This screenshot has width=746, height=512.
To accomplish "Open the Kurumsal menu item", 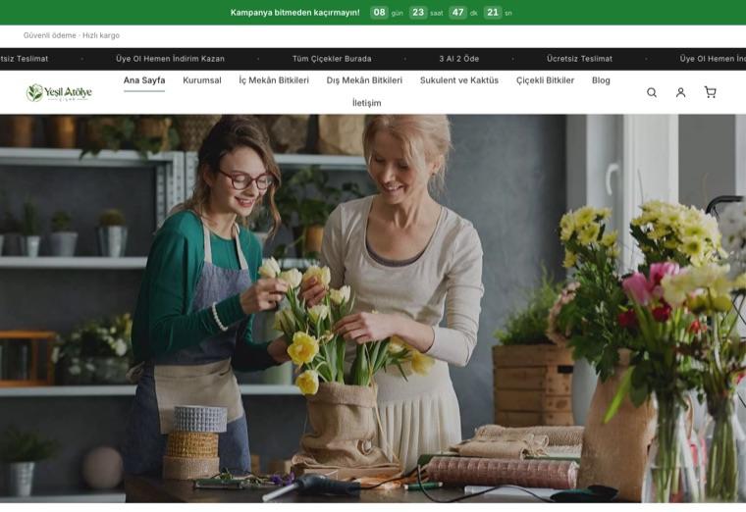I will [x=202, y=80].
